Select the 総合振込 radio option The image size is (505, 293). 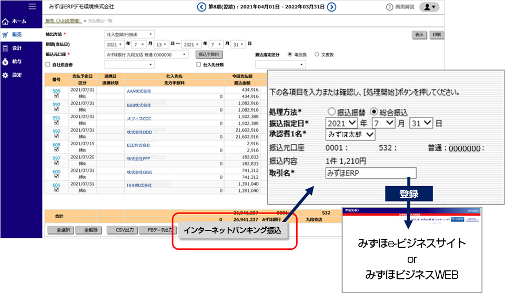tap(374, 112)
